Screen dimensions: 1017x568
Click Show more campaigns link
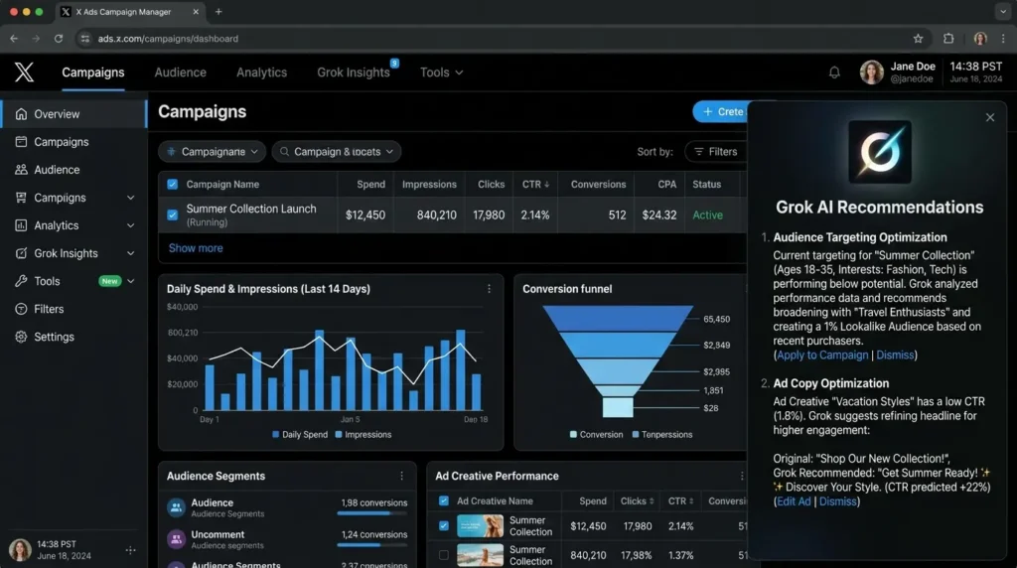[x=196, y=247]
